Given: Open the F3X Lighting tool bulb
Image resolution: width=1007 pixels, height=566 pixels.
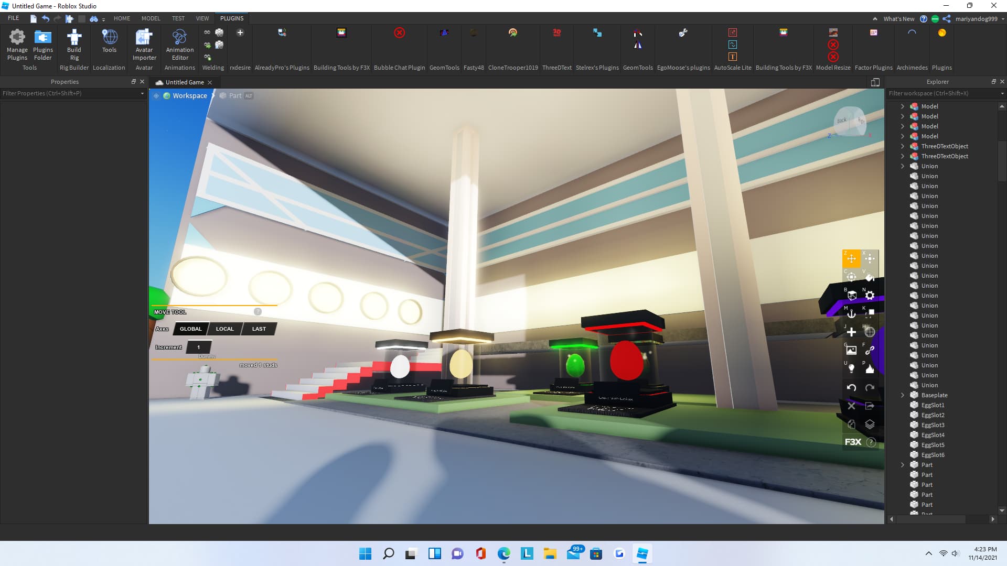Looking at the screenshot, I should pos(851,368).
